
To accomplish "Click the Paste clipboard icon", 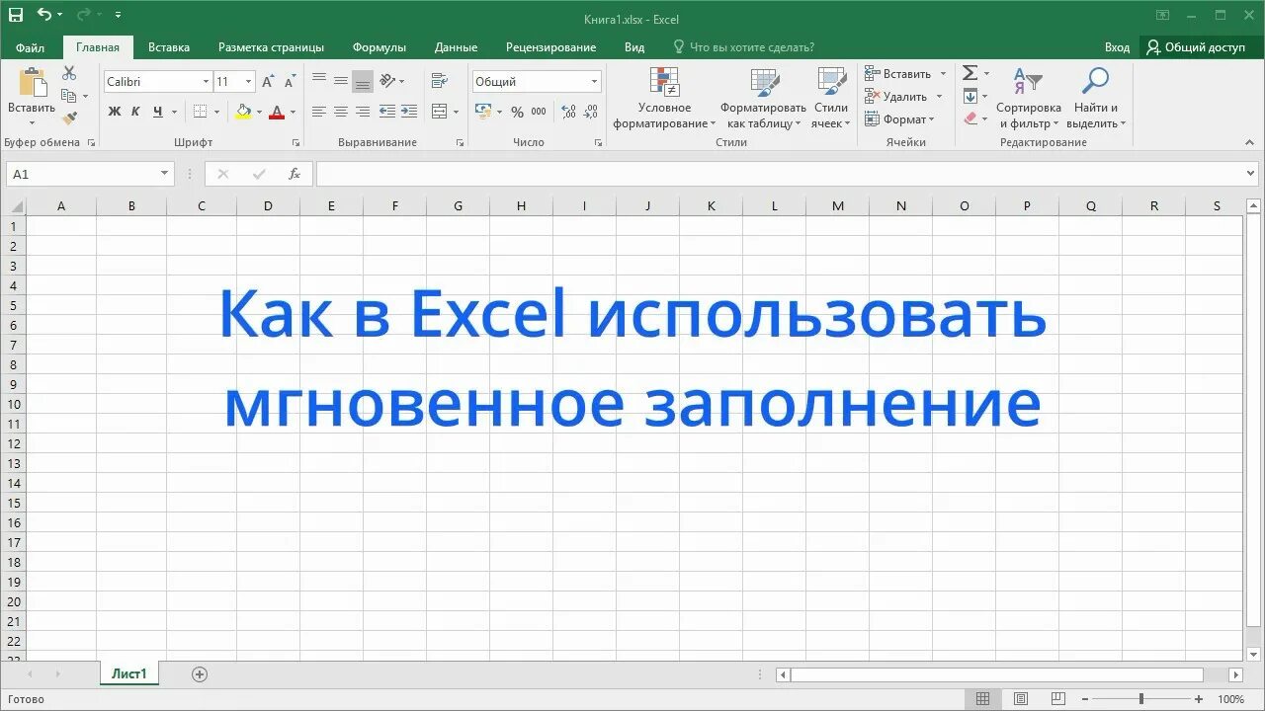I will (x=32, y=82).
